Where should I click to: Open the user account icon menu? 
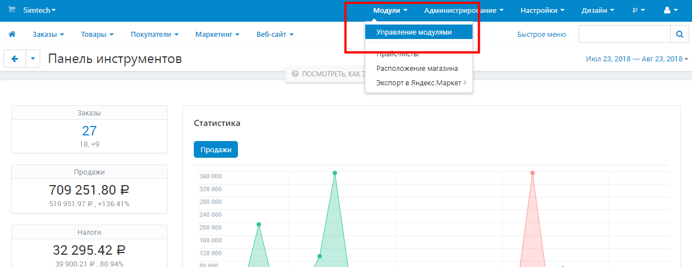click(x=670, y=10)
